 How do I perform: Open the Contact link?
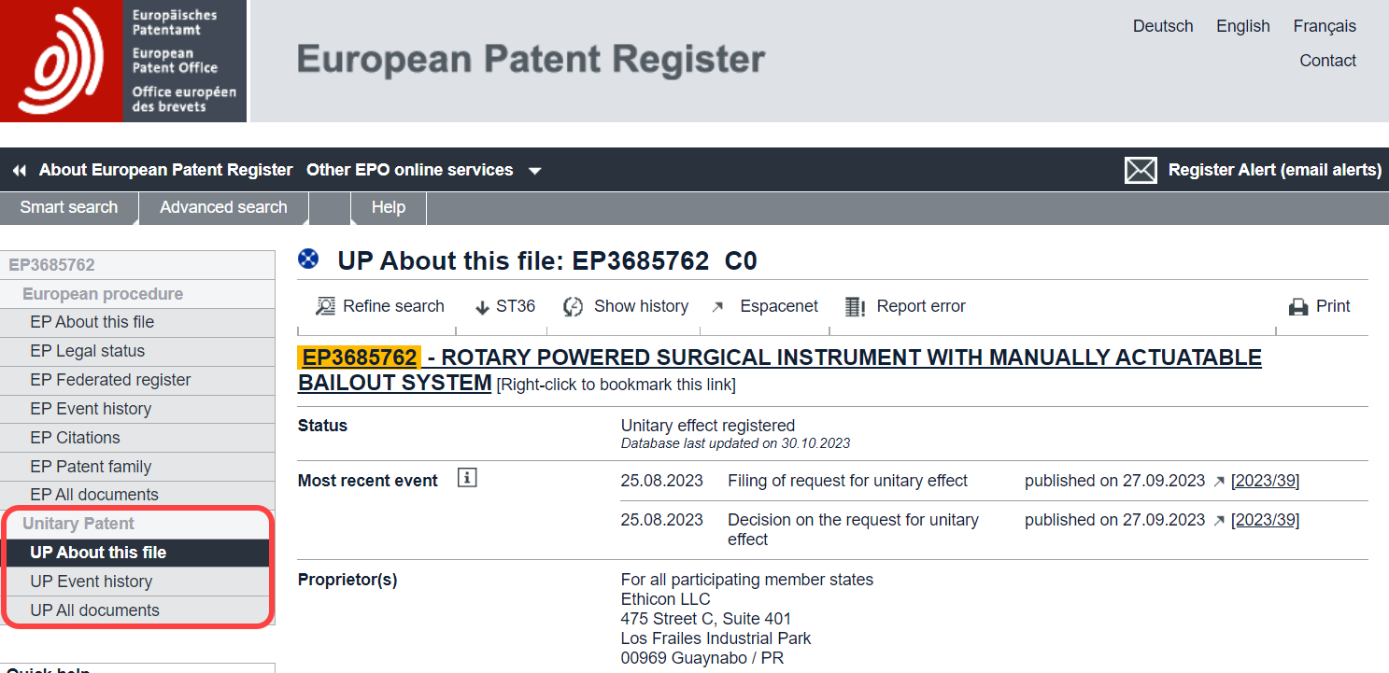pos(1327,61)
